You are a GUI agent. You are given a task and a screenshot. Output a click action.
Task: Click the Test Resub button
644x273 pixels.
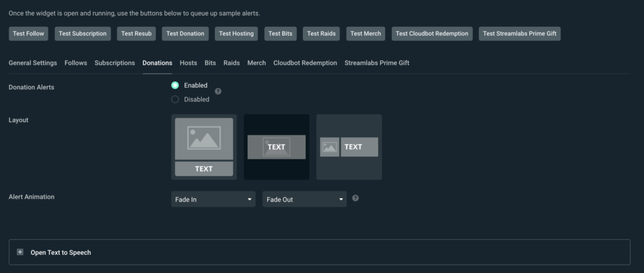click(x=136, y=34)
